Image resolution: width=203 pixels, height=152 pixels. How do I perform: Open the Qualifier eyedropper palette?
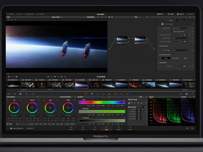(92, 94)
